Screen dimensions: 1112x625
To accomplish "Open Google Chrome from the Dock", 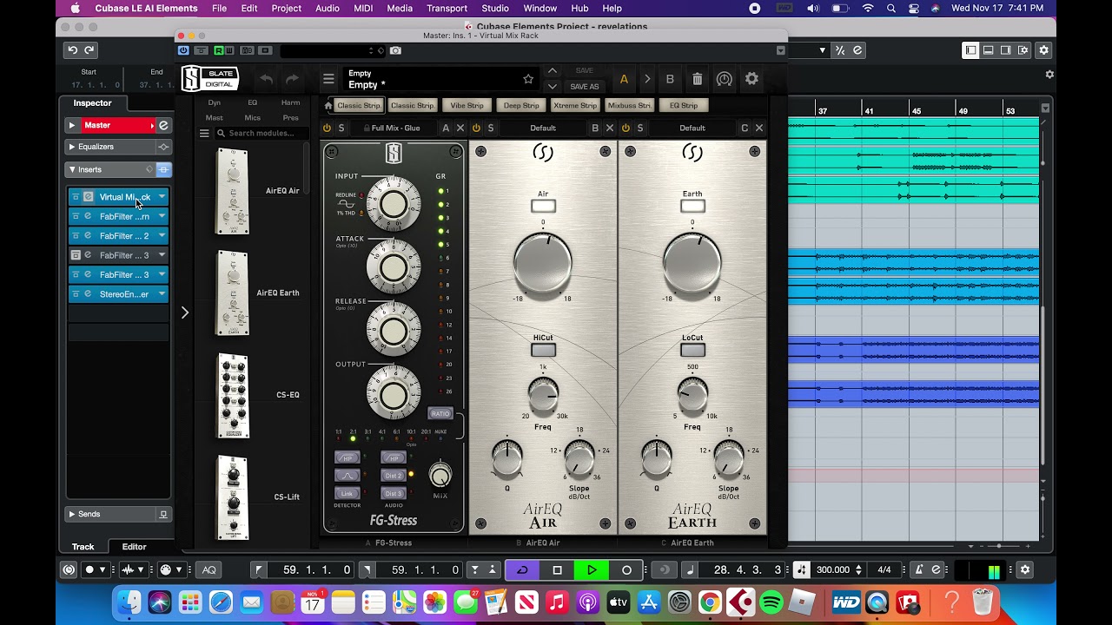I will [710, 602].
